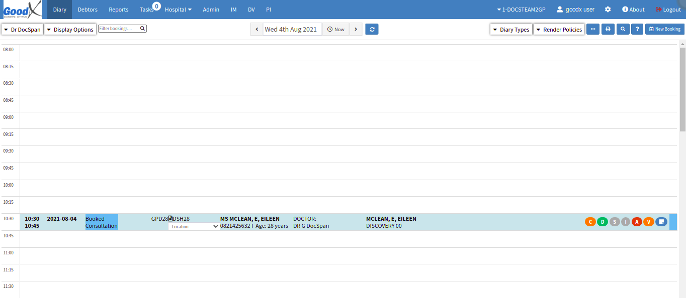Viewport: 686px width, 298px height.
Task: Click the red A badge on booking
Action: click(x=637, y=222)
